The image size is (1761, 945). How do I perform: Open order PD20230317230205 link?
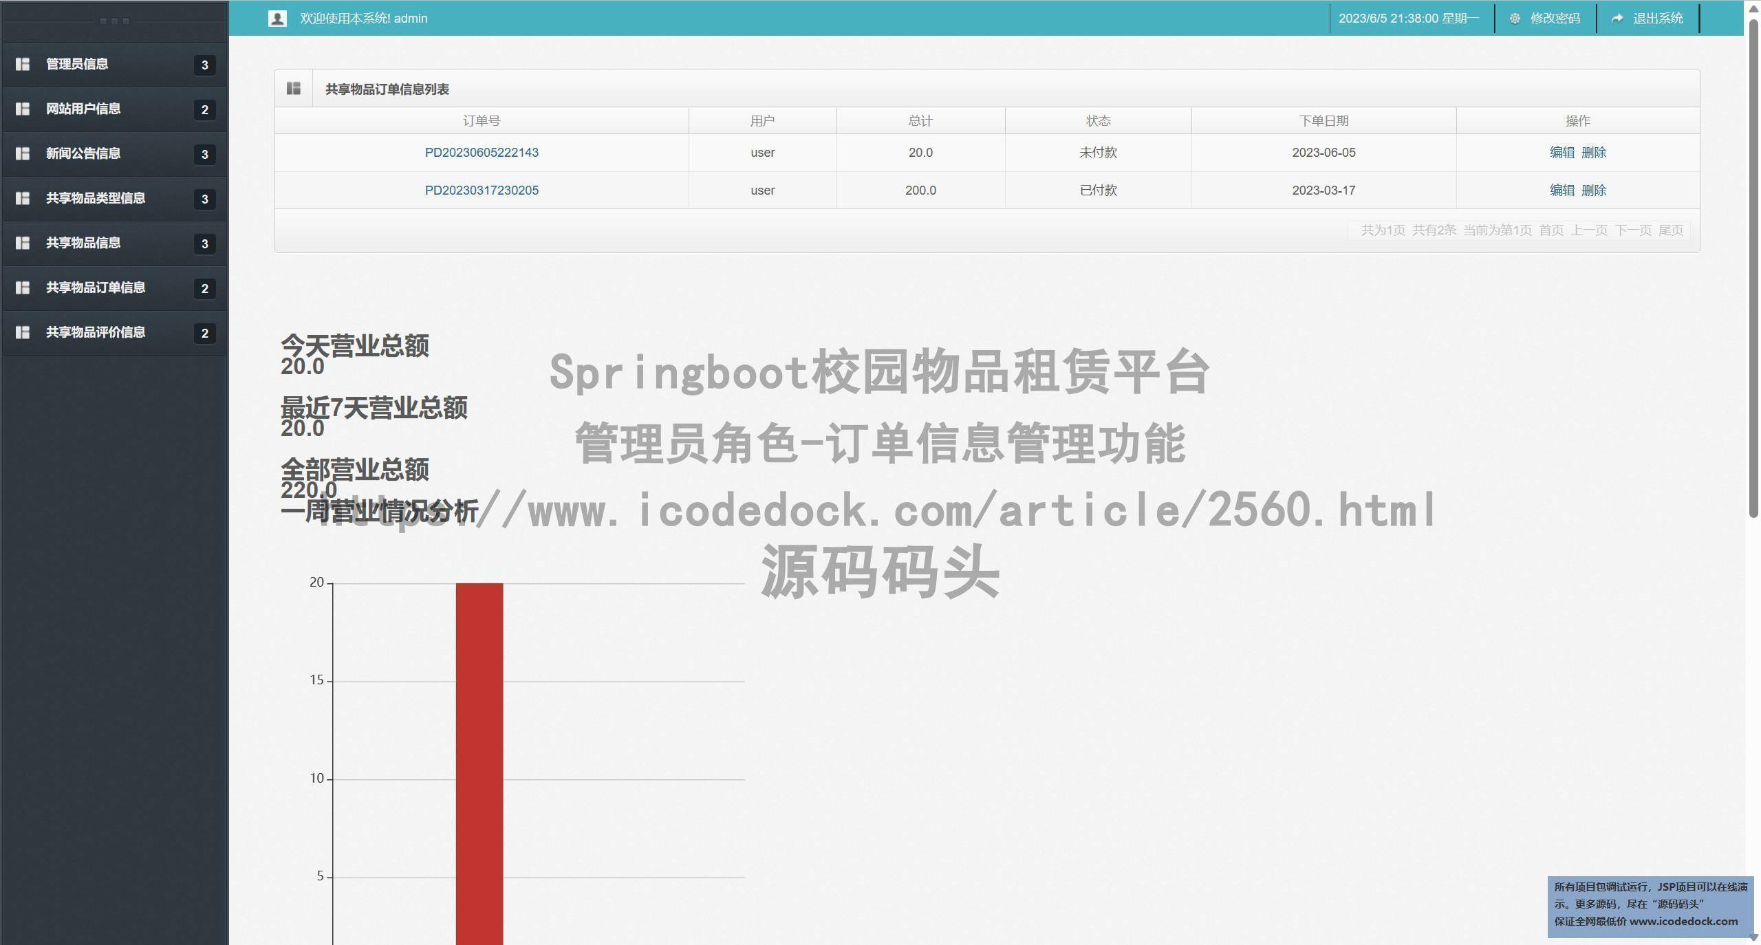coord(482,191)
